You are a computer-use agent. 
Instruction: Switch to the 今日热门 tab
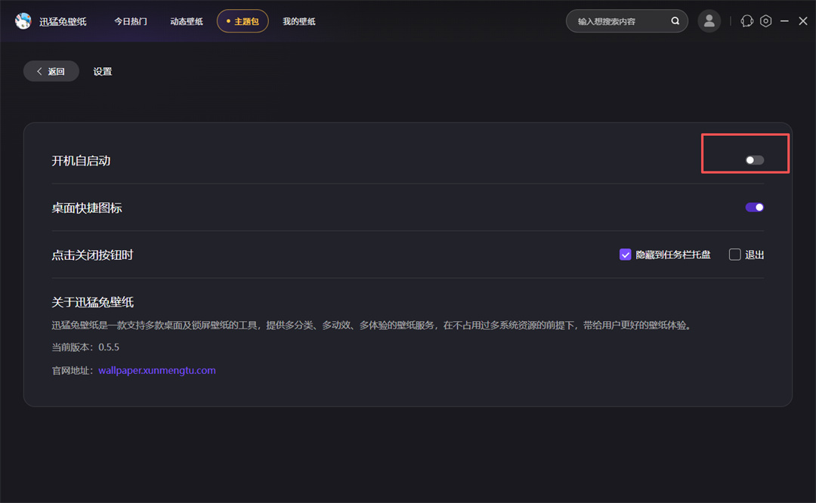click(x=131, y=21)
